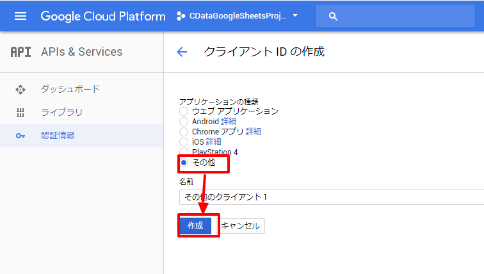Select the PlayStation 4 radio button
This screenshot has width=484, height=274.
(x=184, y=151)
